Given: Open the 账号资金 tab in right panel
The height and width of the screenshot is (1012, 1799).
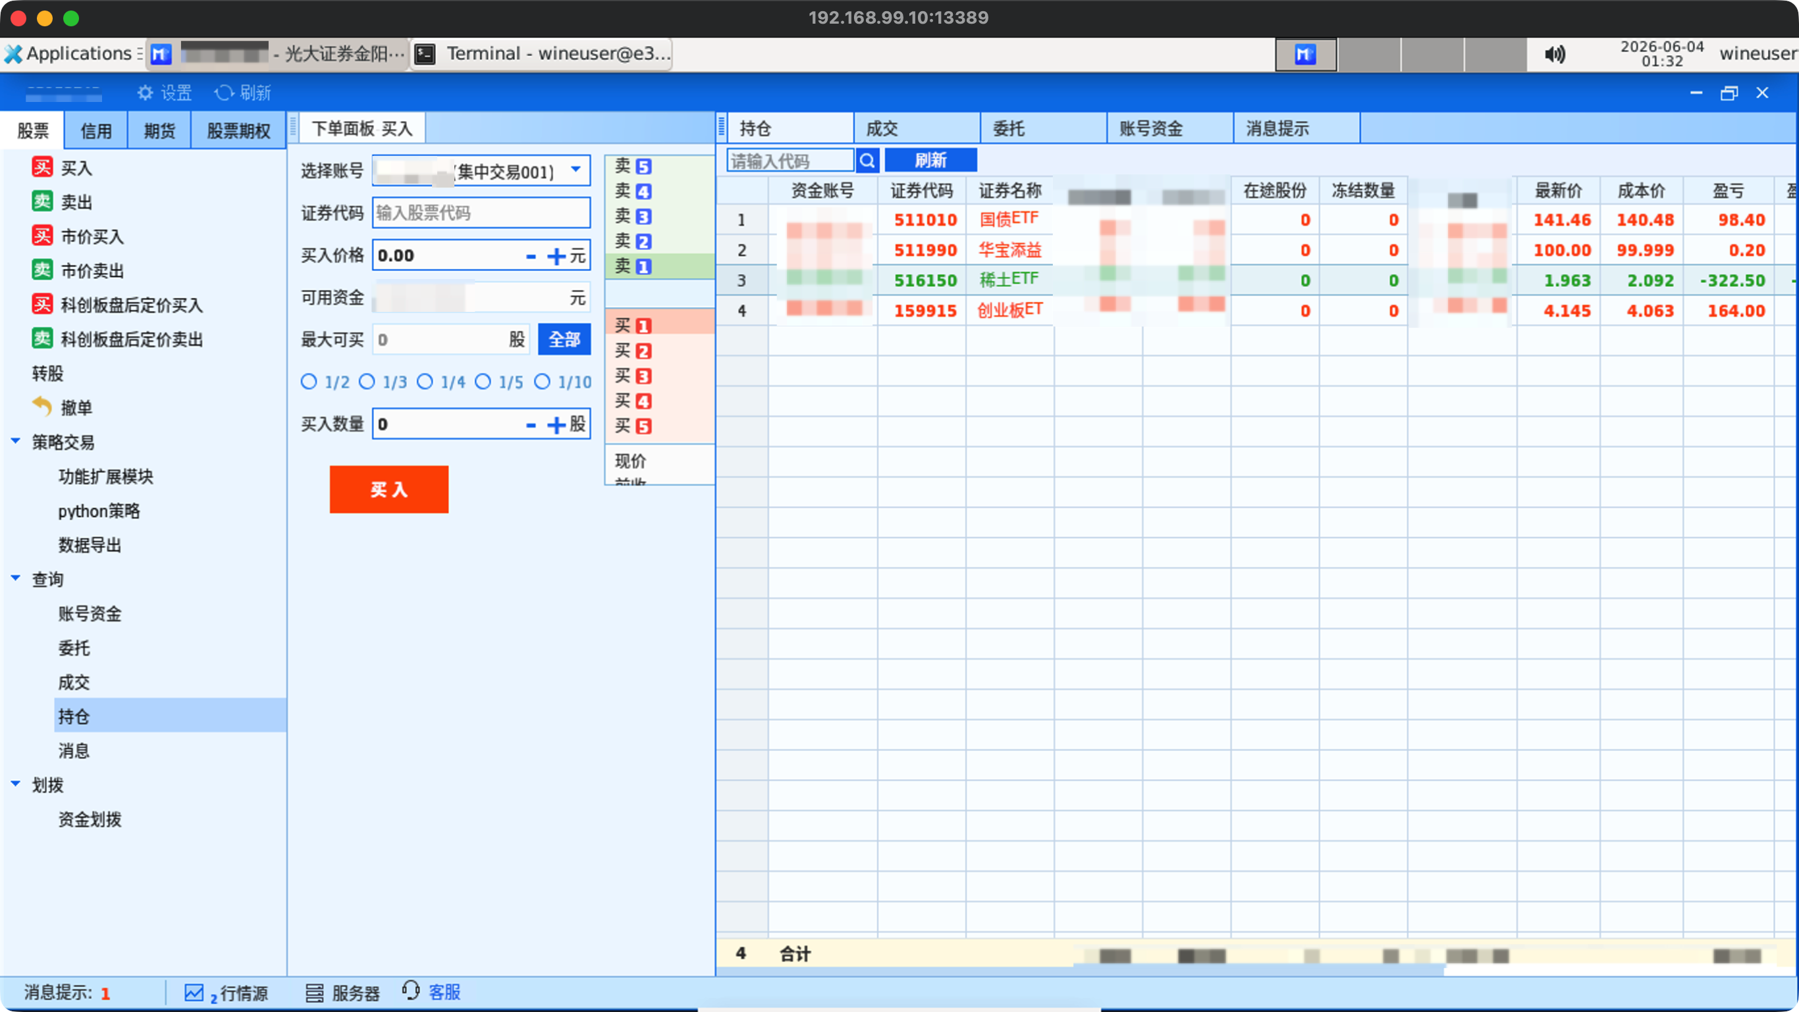Looking at the screenshot, I should [1169, 128].
